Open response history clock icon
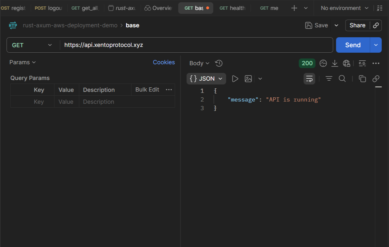The height and width of the screenshot is (247, 389). (219, 63)
